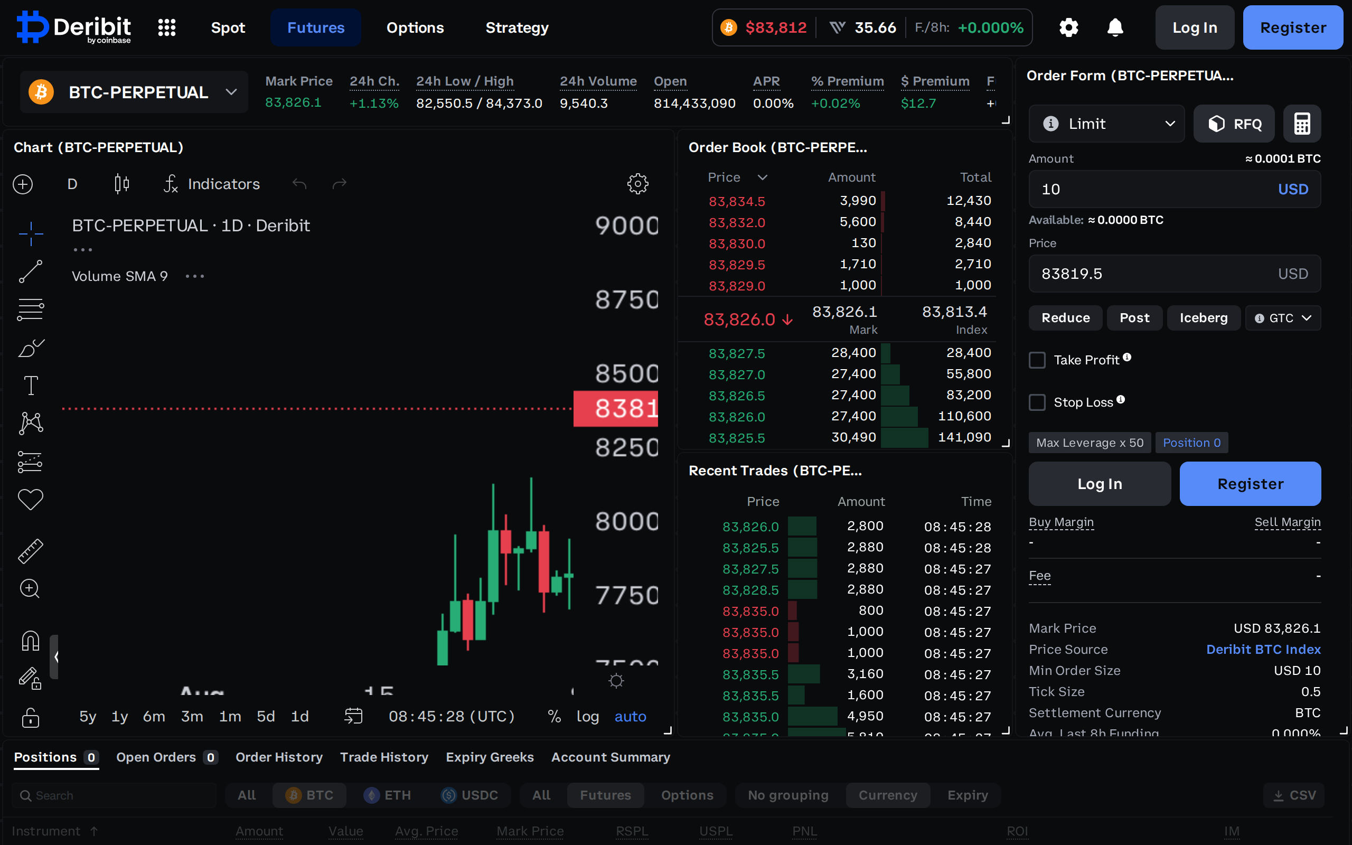
Task: Go to the Spot section
Action: point(228,27)
